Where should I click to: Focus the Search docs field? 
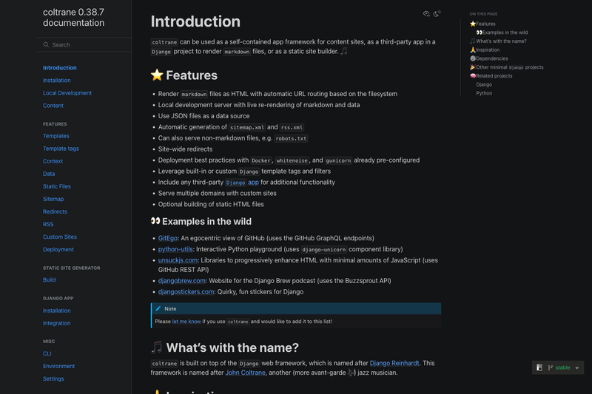84,44
